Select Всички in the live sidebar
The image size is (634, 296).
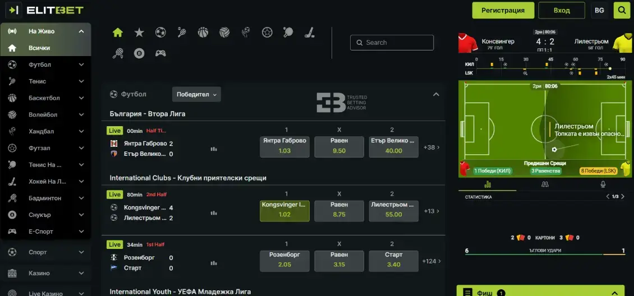point(45,48)
